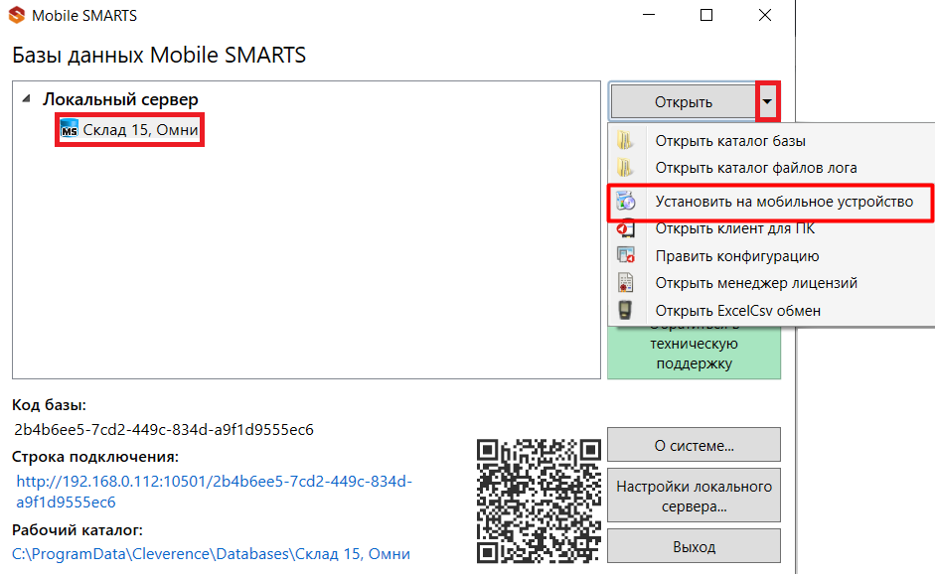This screenshot has width=935, height=575.
Task: Click the MS database icon beside Склад 15, Омни
Action: 70,129
